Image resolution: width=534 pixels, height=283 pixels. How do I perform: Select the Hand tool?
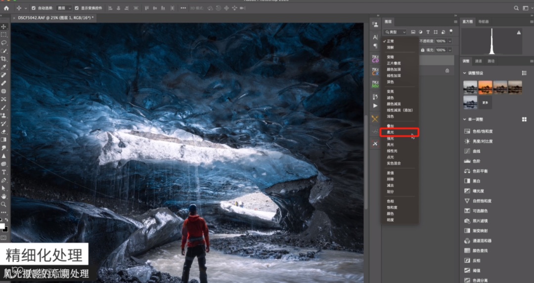click(x=4, y=196)
